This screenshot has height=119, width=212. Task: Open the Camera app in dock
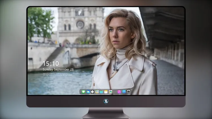pos(128,91)
